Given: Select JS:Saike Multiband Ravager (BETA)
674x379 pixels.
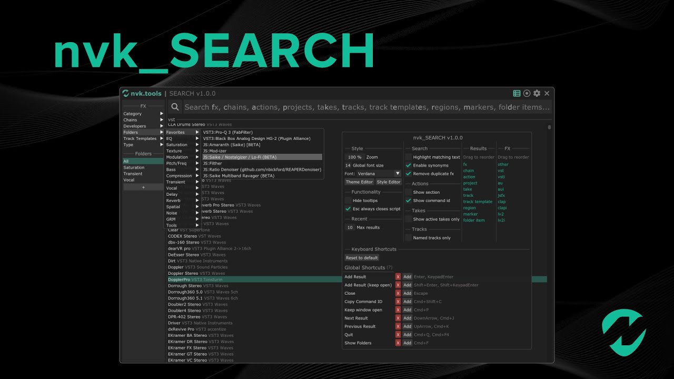Looking at the screenshot, I should (262, 176).
